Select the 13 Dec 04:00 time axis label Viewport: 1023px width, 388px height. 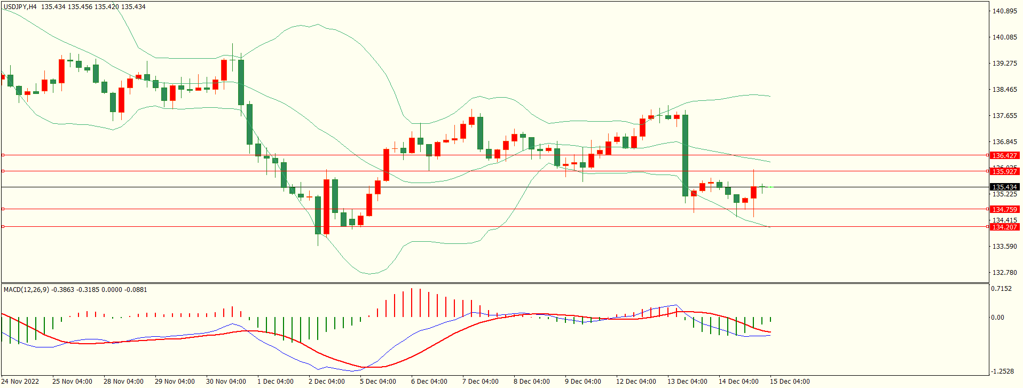click(x=687, y=382)
